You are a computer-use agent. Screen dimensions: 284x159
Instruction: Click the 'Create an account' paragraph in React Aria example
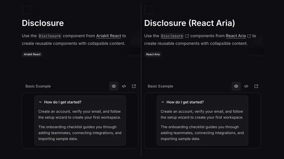(202, 114)
